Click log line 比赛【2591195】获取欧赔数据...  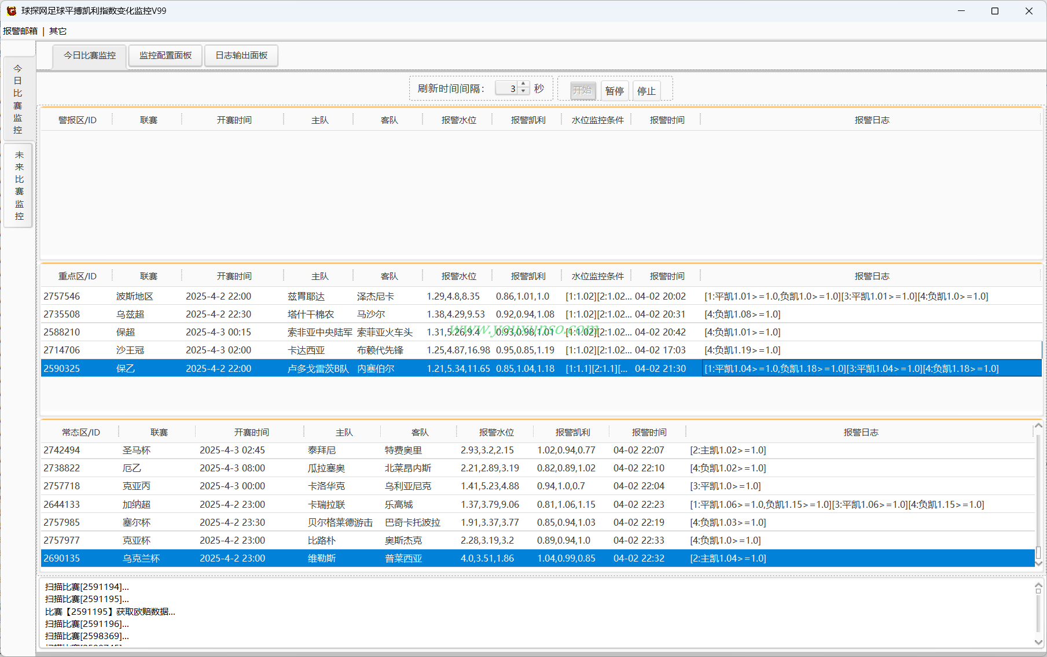pyautogui.click(x=110, y=611)
